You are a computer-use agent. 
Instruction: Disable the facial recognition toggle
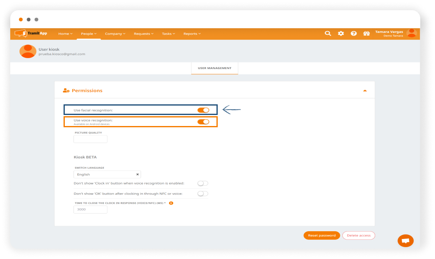[x=203, y=110]
